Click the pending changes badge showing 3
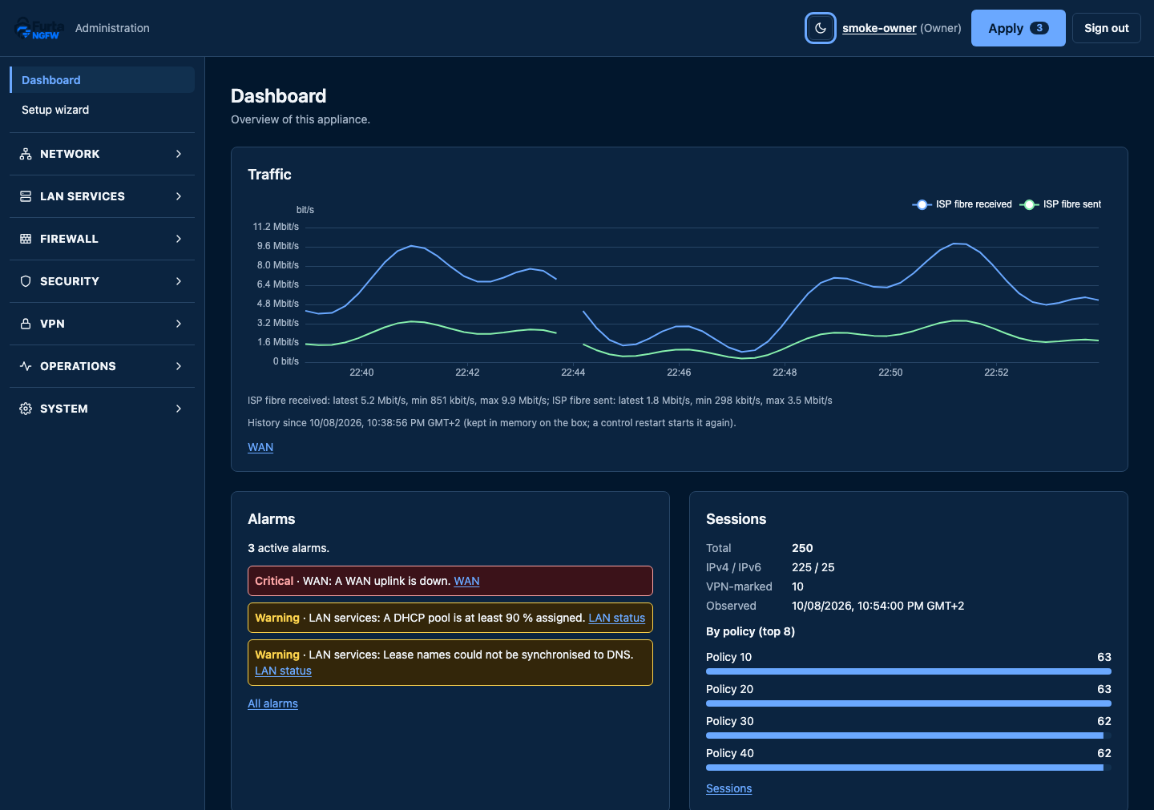This screenshot has height=810, width=1154. coord(1039,28)
